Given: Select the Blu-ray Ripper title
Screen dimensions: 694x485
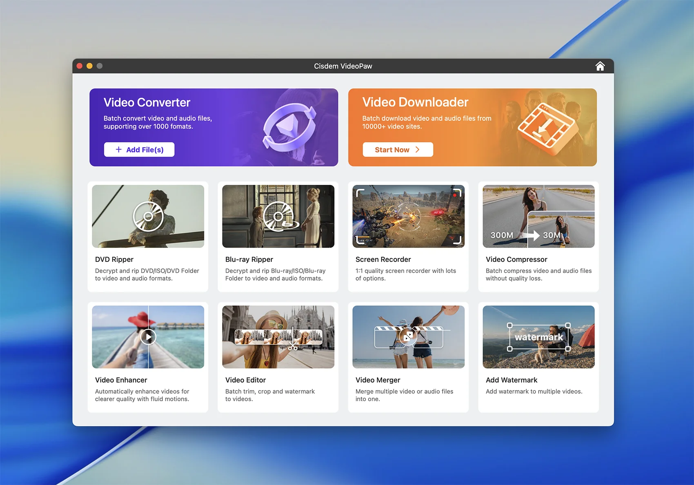Looking at the screenshot, I should (x=249, y=259).
